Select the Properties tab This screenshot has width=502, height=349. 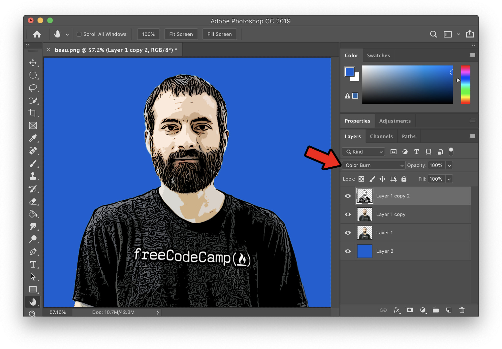[x=358, y=121]
